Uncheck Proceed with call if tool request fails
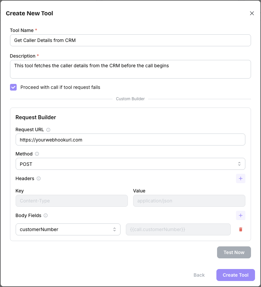The width and height of the screenshot is (261, 287). point(13,87)
